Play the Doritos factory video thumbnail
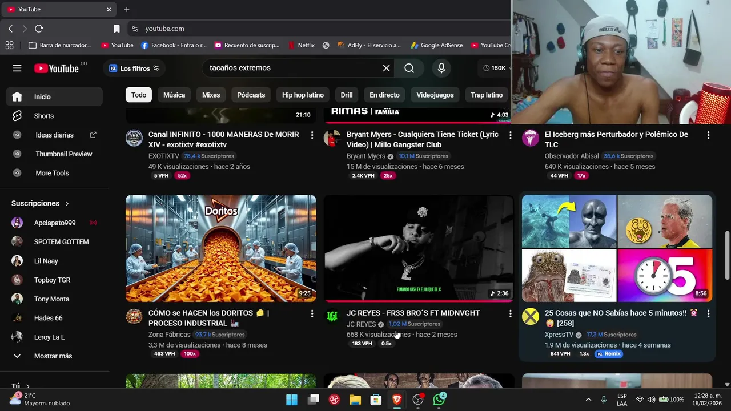 point(220,248)
